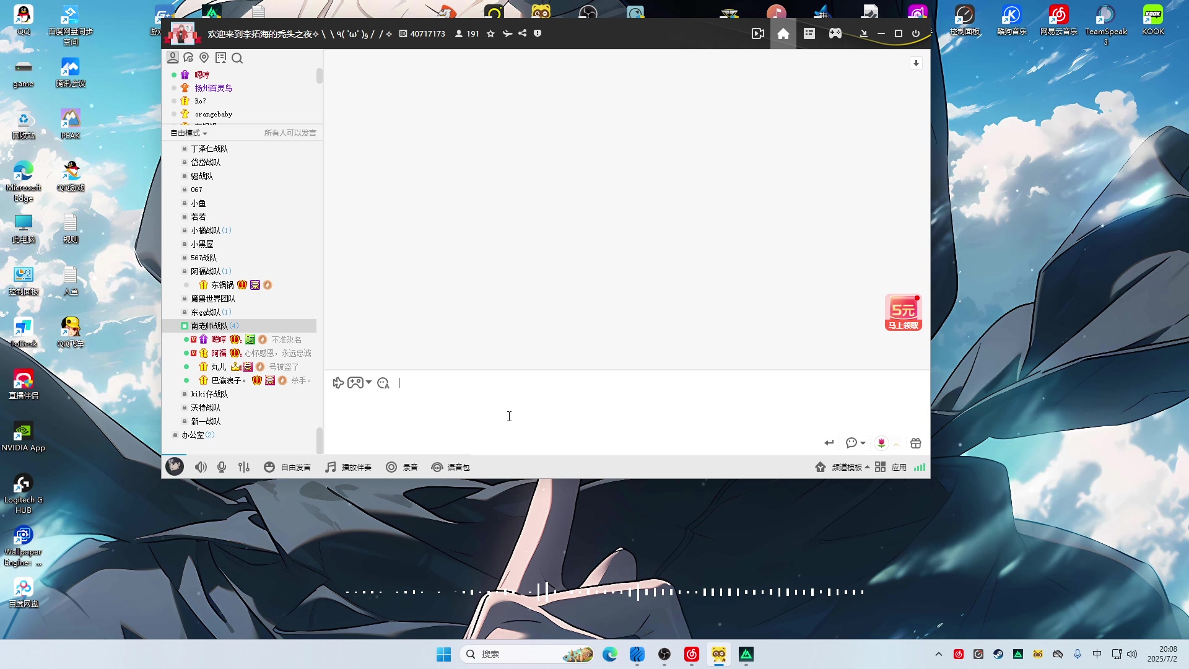
Task: Click the locate-me pin icon
Action: [x=204, y=58]
